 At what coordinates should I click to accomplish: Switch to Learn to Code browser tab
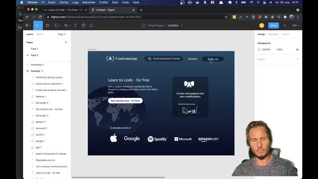click(66, 10)
